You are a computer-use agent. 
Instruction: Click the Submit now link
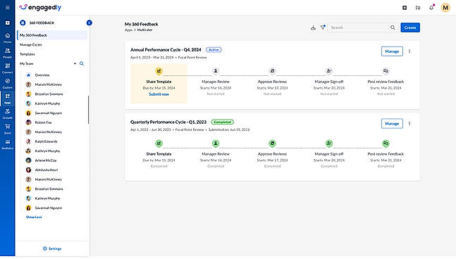pos(159,94)
